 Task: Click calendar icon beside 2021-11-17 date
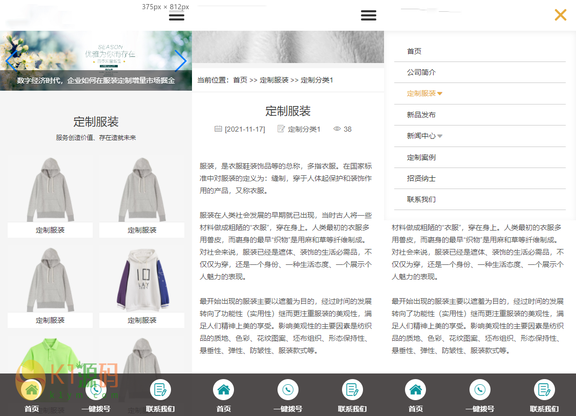[218, 129]
